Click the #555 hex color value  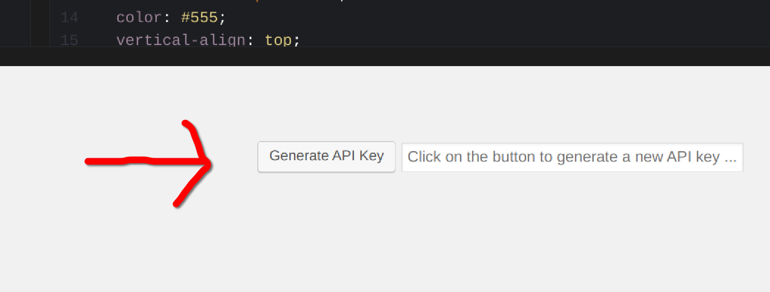[199, 18]
